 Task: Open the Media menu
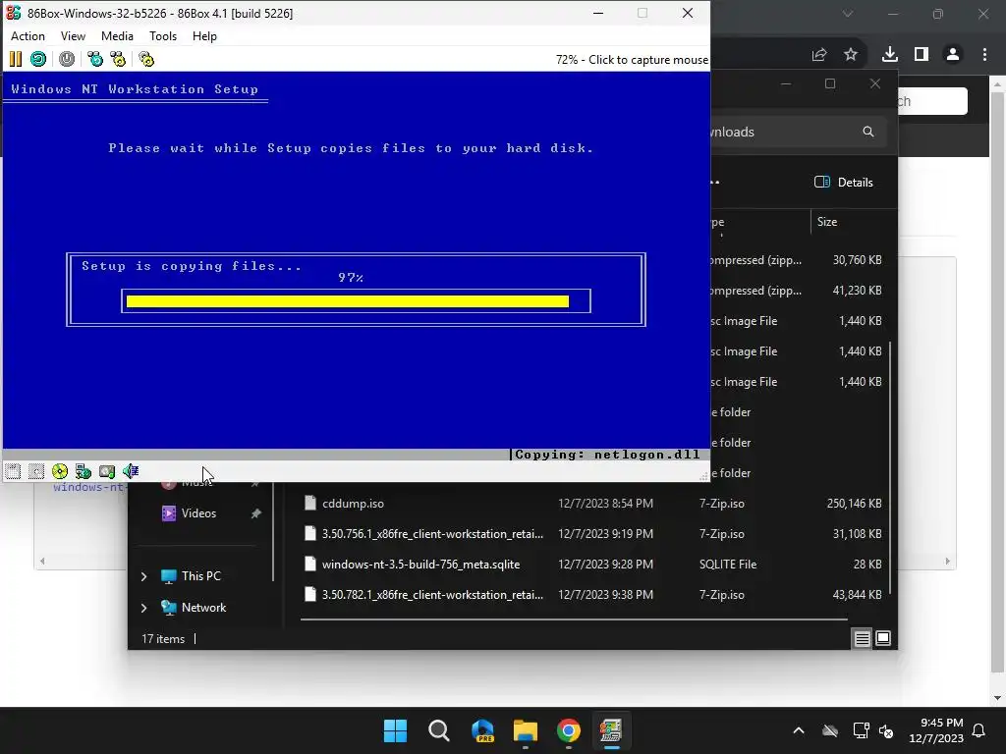point(118,36)
